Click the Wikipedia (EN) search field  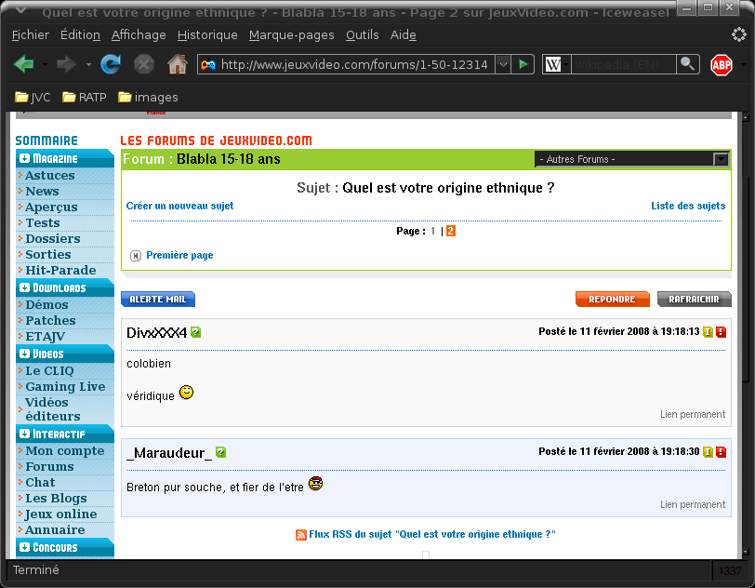pos(624,64)
